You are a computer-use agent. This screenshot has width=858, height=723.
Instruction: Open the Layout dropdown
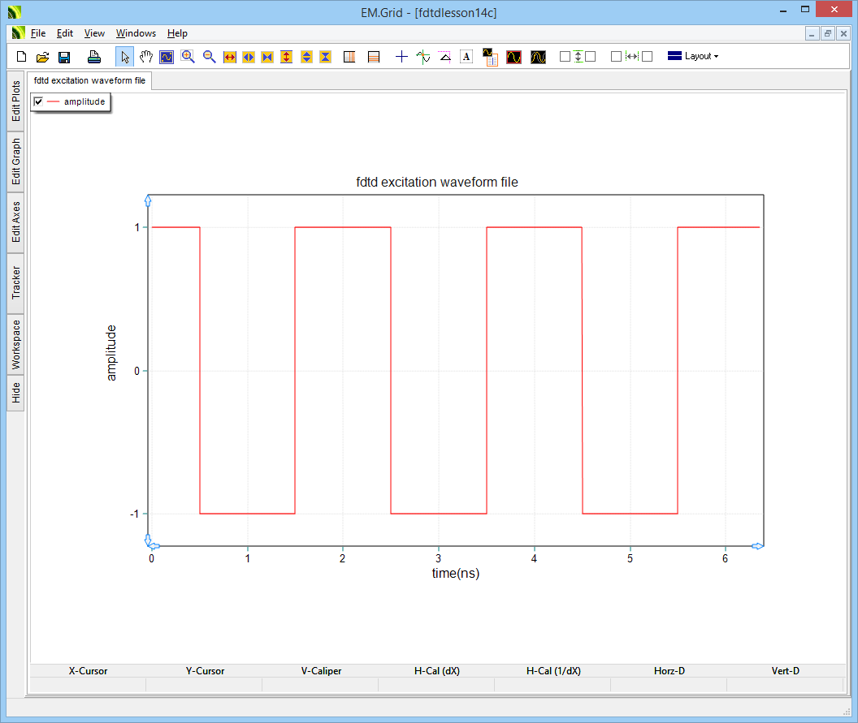tap(692, 57)
